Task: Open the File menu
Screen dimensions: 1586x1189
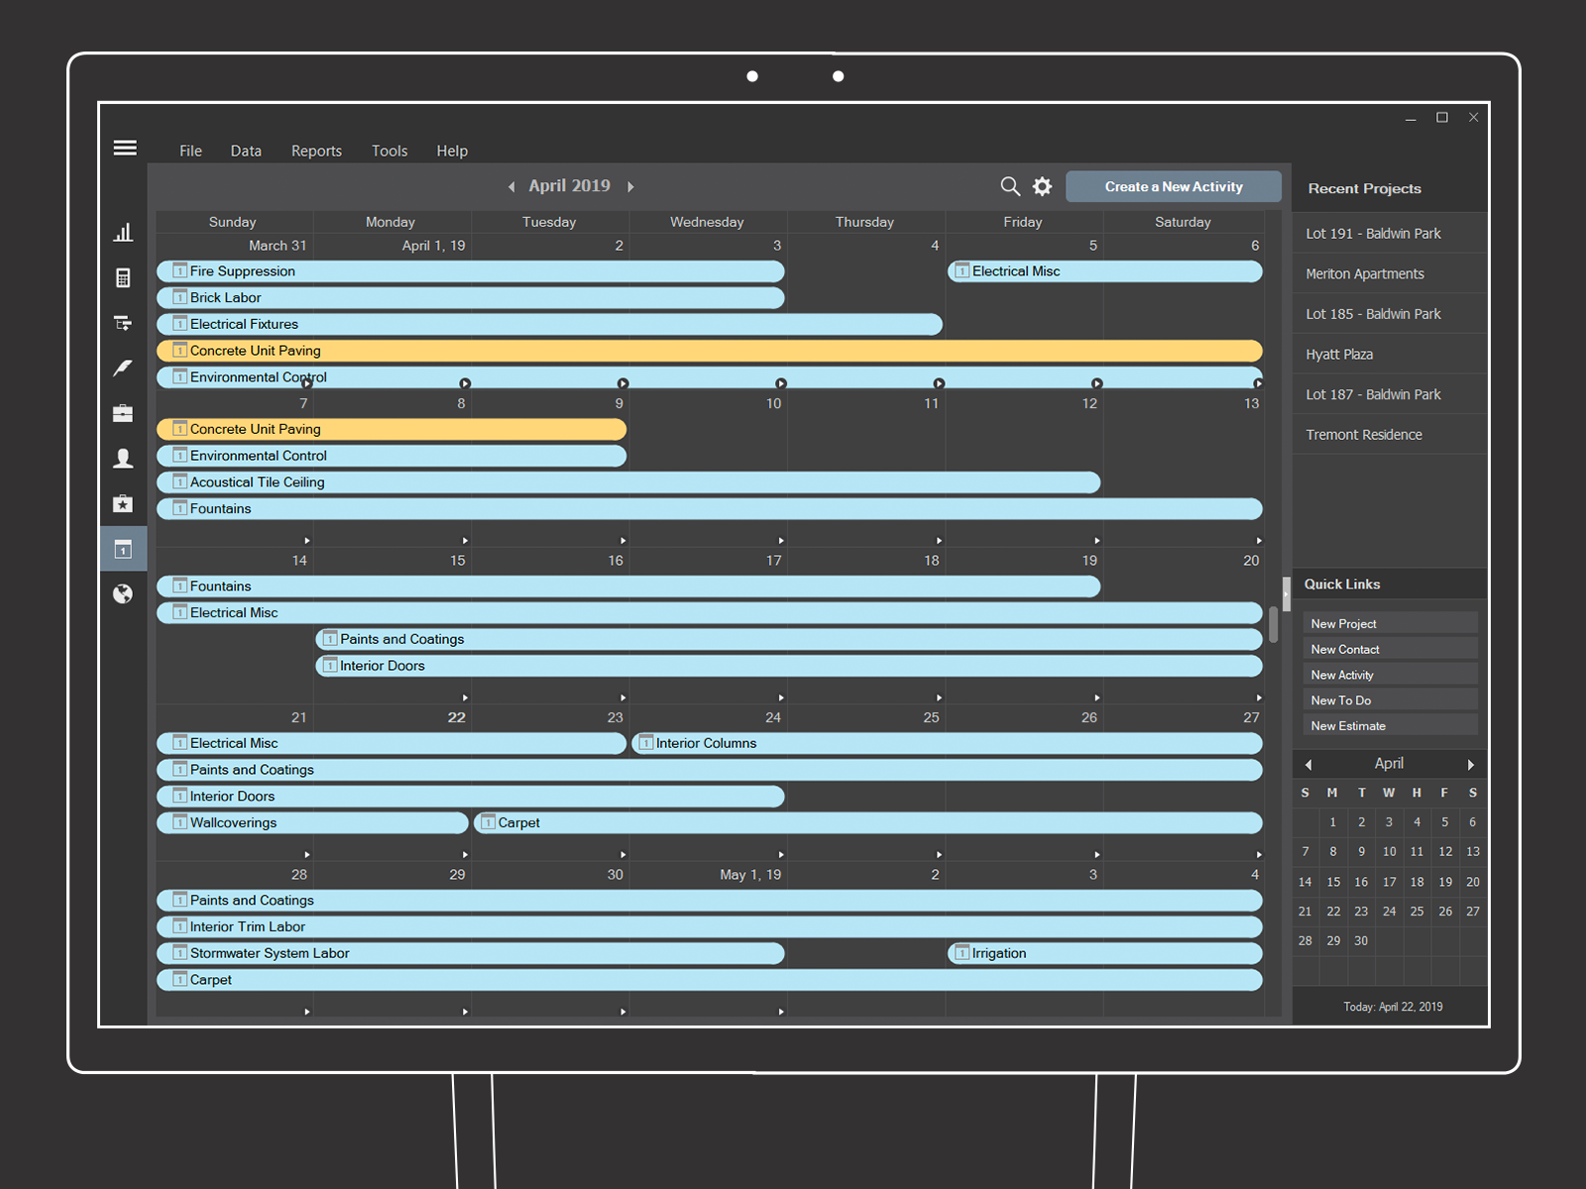Action: coord(190,151)
